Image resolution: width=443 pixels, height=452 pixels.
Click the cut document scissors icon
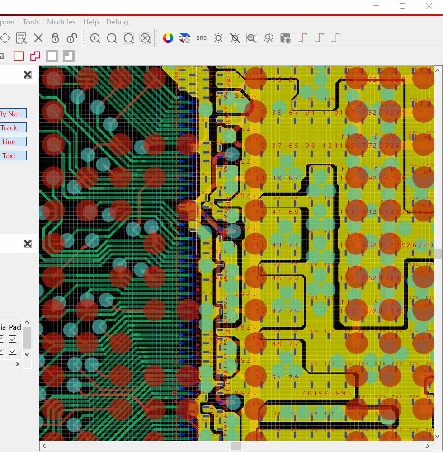(21, 38)
